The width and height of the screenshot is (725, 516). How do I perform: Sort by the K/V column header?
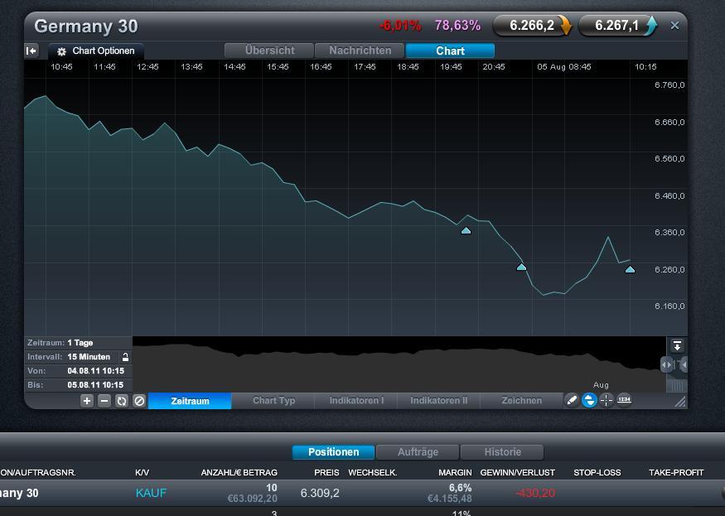(x=142, y=473)
